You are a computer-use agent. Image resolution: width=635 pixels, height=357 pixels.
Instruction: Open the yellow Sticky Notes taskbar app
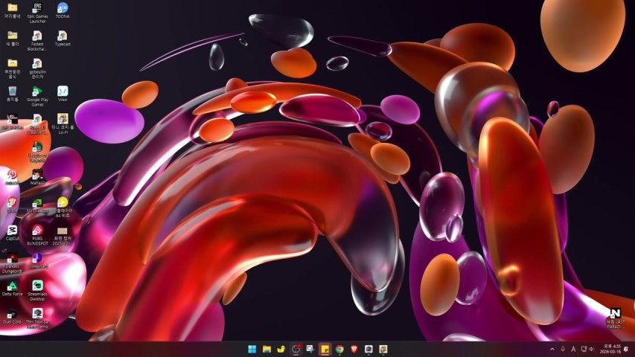click(x=325, y=349)
